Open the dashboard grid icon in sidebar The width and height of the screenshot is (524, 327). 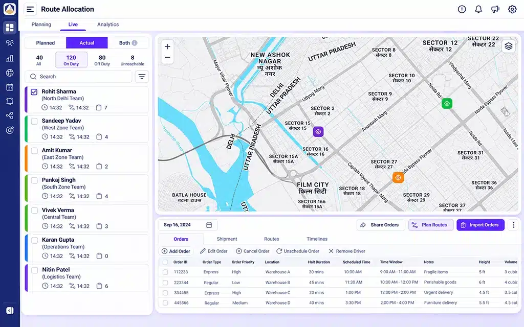(x=10, y=28)
